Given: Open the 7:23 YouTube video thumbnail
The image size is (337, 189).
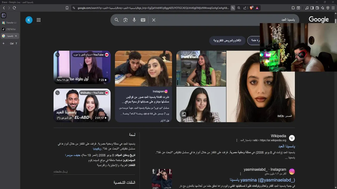Looking at the screenshot, I should 82,67.
